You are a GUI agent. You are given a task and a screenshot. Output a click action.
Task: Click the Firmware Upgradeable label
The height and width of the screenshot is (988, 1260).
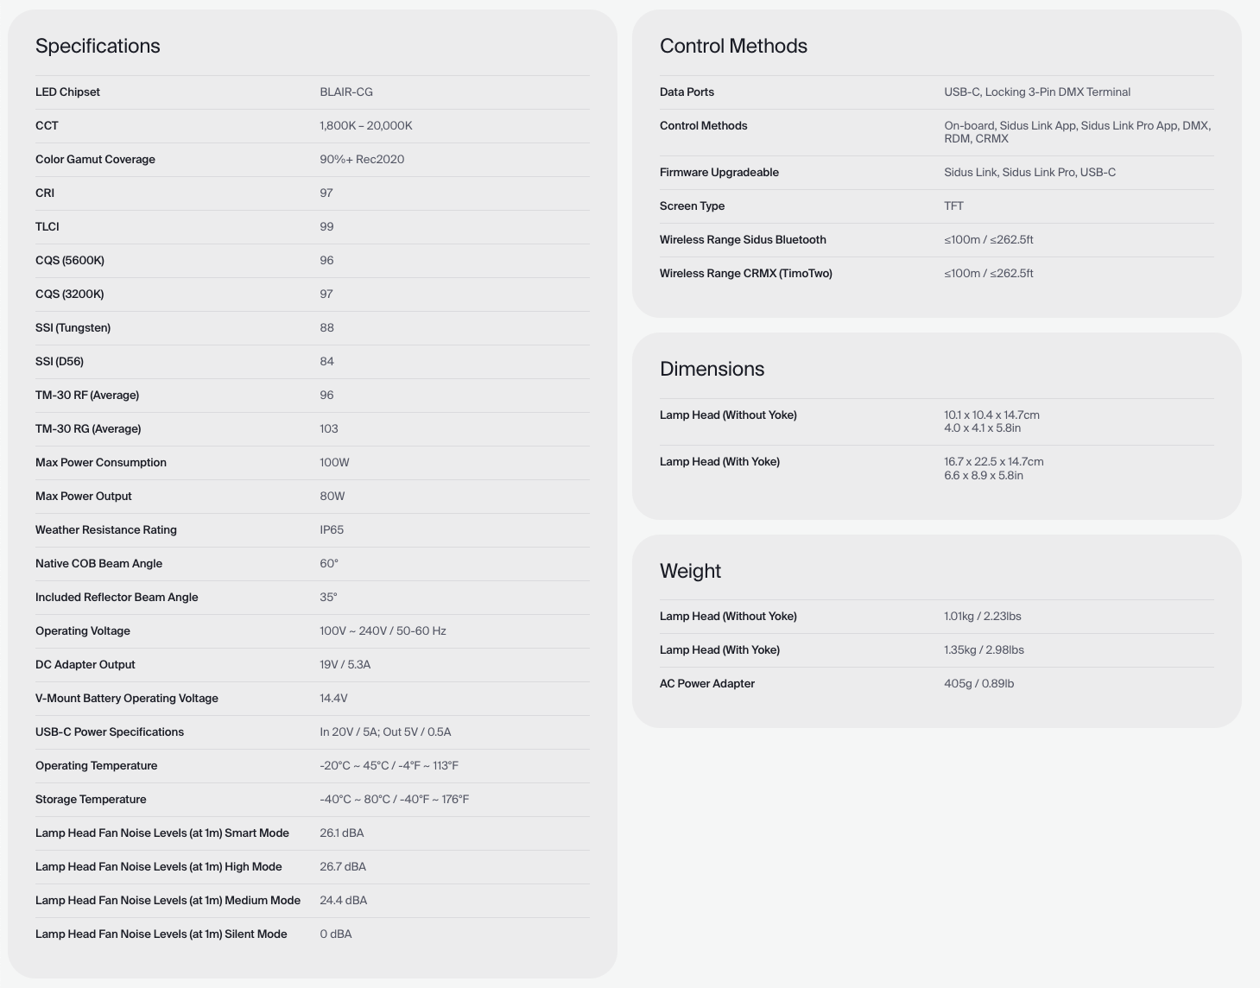(719, 173)
